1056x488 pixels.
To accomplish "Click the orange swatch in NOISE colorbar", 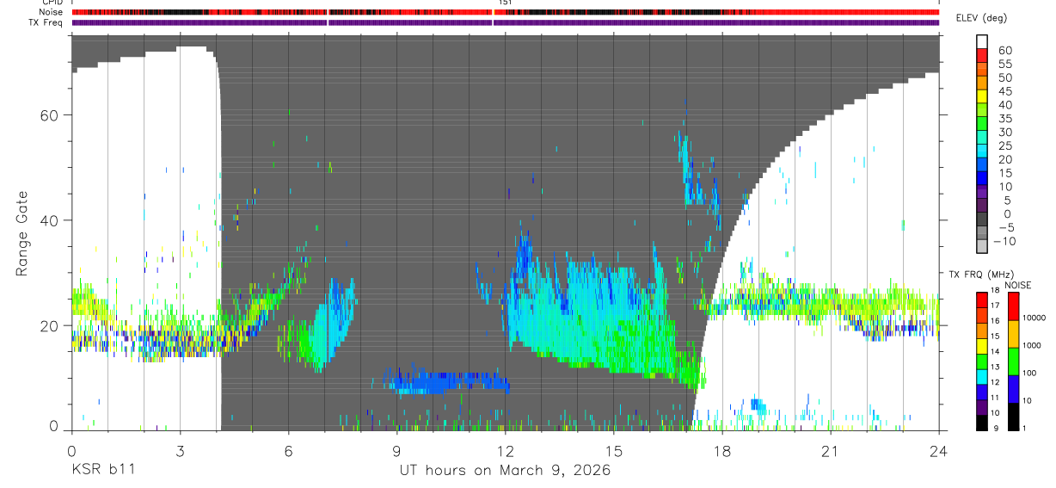I will pyautogui.click(x=1012, y=333).
